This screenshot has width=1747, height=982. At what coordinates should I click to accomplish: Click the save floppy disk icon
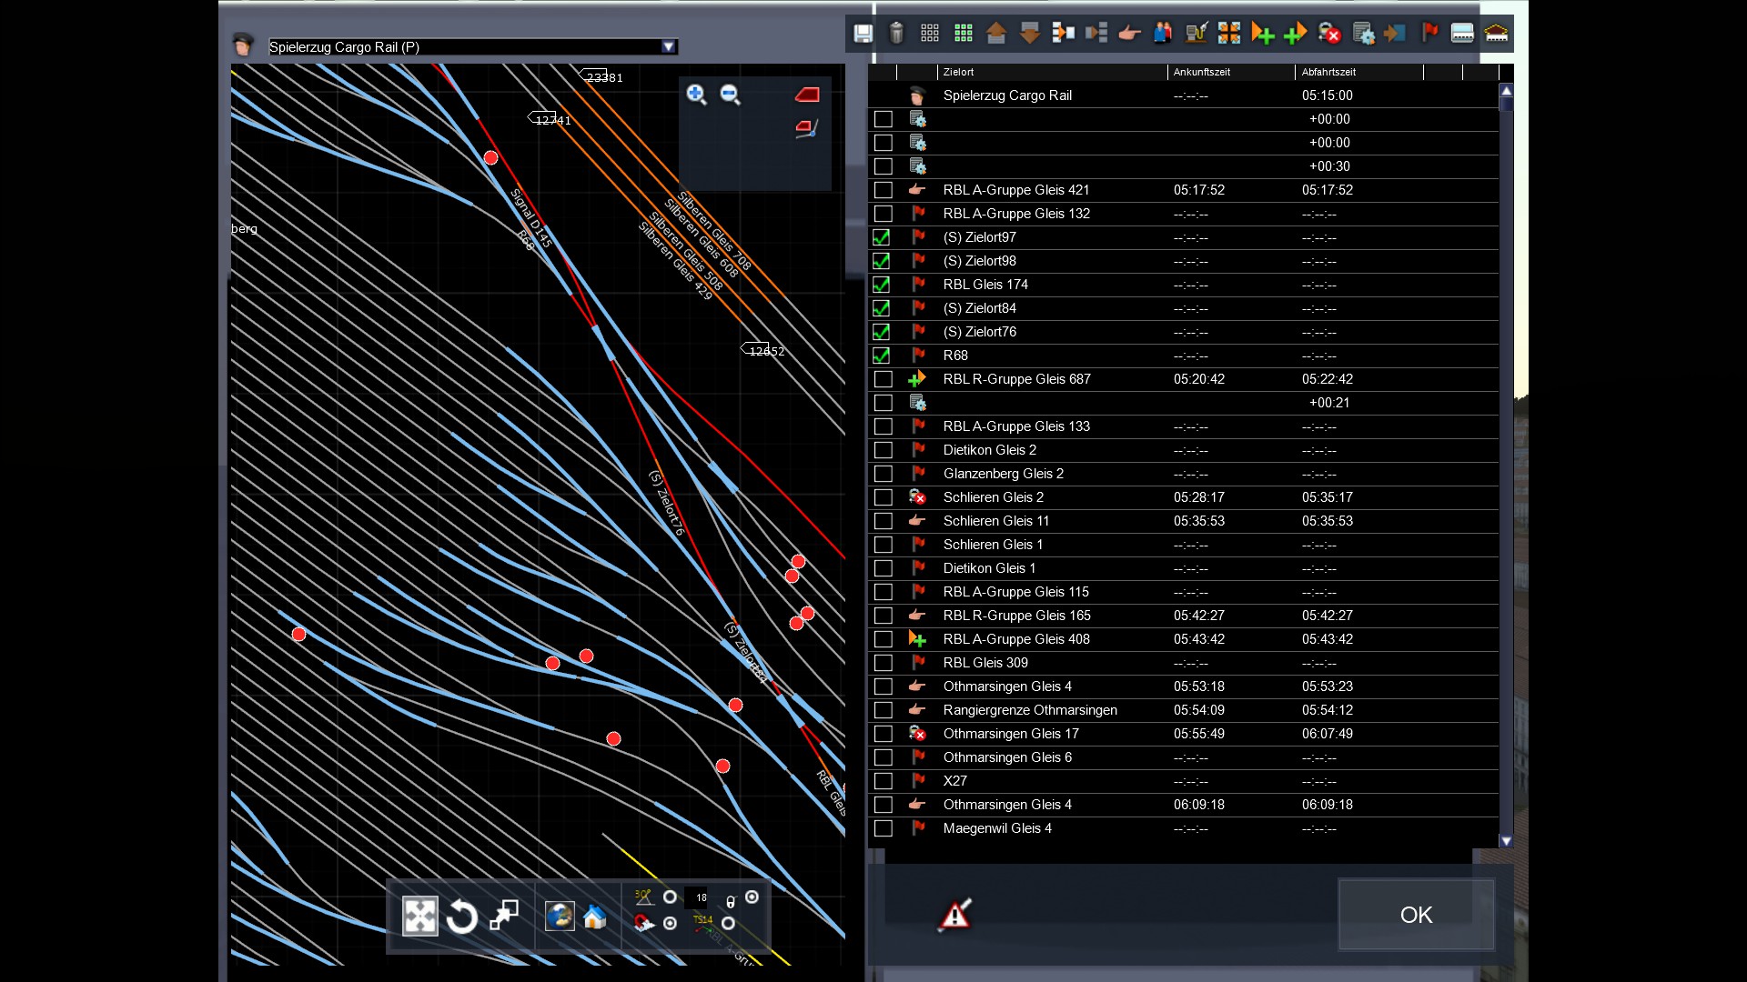[863, 34]
